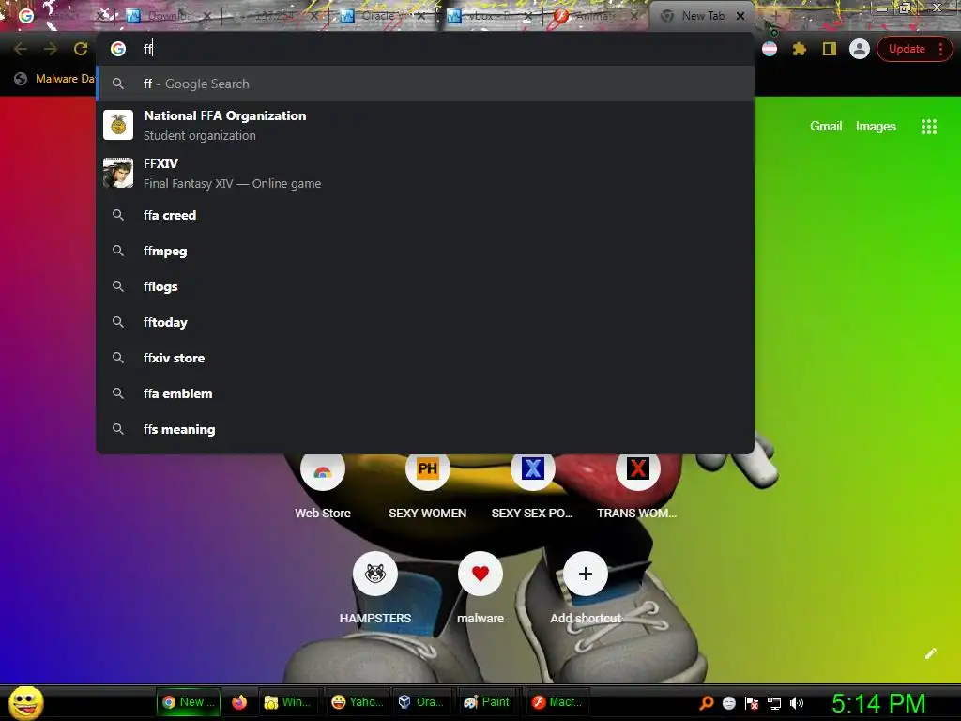
Task: Click the Customize Chrome pencil icon
Action: click(930, 653)
